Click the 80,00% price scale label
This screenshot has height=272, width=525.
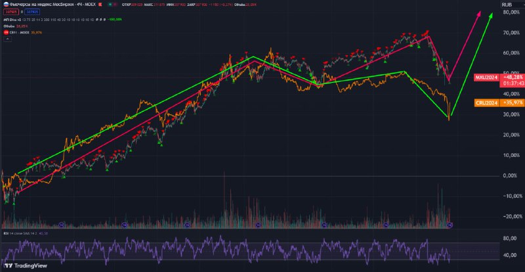(x=513, y=12)
